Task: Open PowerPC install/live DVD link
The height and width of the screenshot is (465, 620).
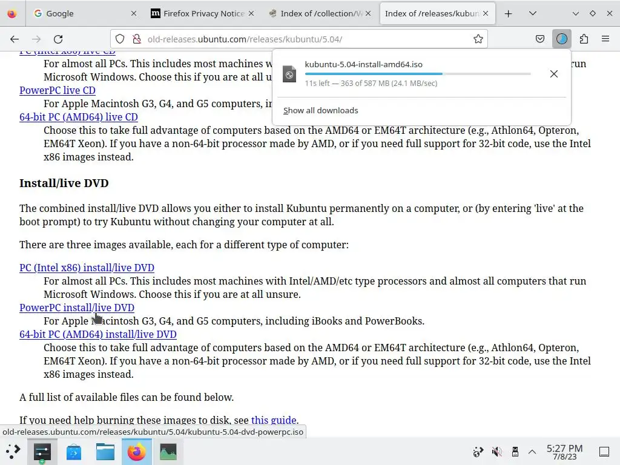Action: tap(77, 308)
